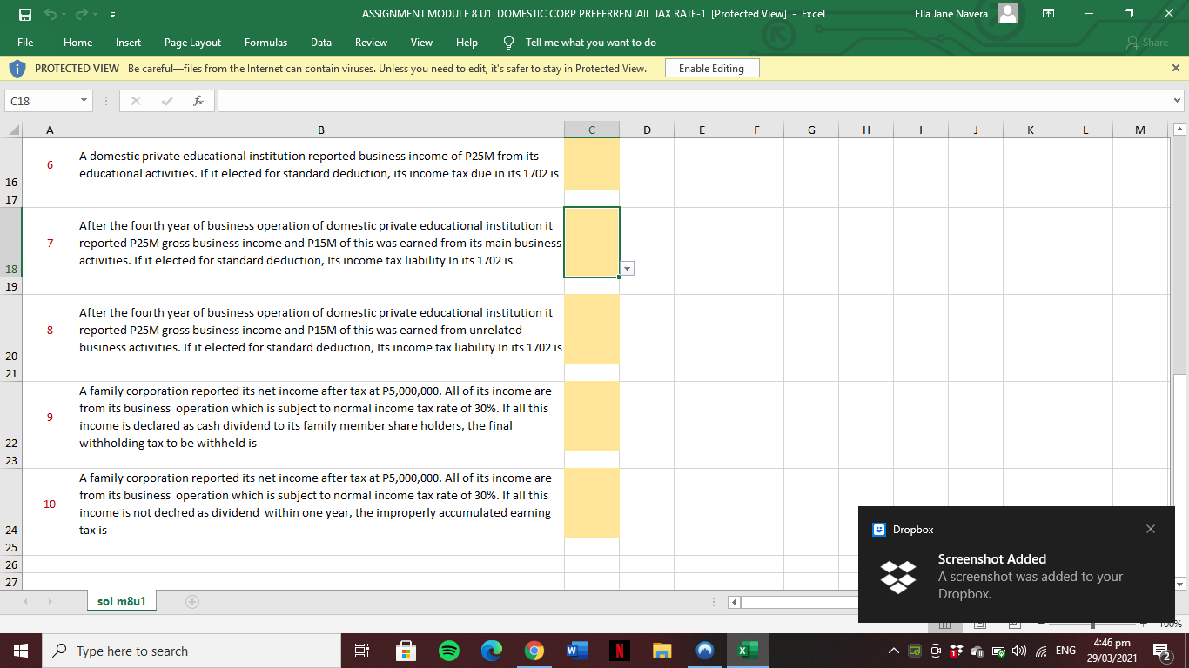Screen dimensions: 1189x668
Task: Click the Enable Editing button
Action: tap(711, 67)
